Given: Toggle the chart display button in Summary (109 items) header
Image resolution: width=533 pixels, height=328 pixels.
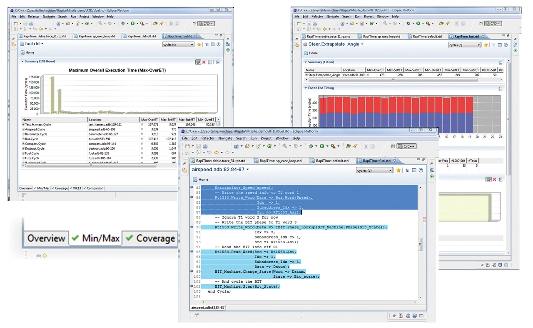Looking at the screenshot, I should click(198, 62).
